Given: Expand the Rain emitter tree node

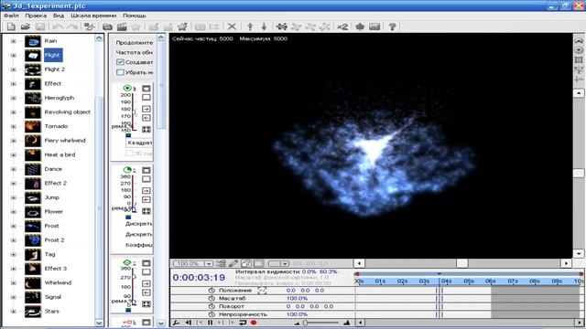Looking at the screenshot, I should pyautogui.click(x=14, y=41).
